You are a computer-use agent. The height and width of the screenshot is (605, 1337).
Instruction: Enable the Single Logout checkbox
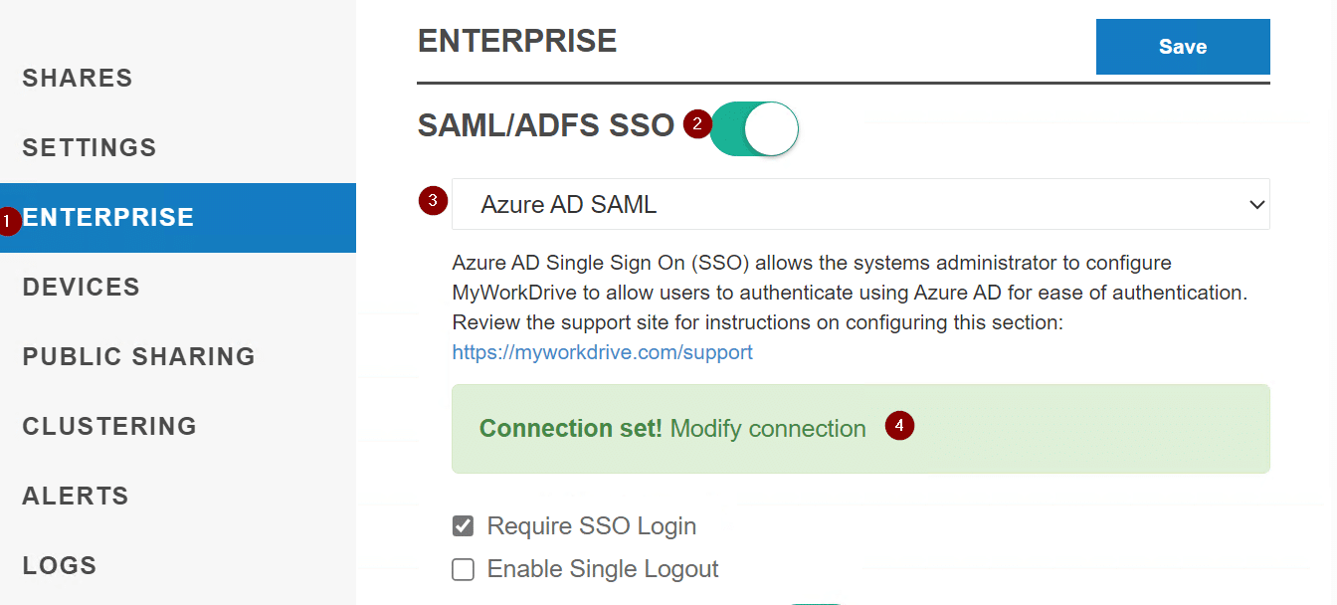[464, 569]
